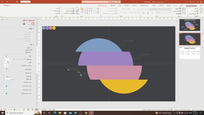Screen dimensions: 204x115
Task: Select the star shape in the shapes gallery
Action: pos(87,13)
